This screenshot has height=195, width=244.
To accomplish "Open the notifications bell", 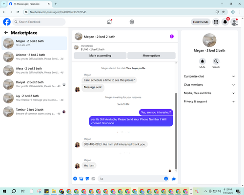I will click(x=225, y=22).
